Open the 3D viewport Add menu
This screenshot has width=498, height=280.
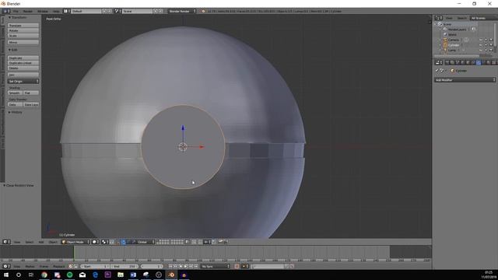pyautogui.click(x=41, y=242)
